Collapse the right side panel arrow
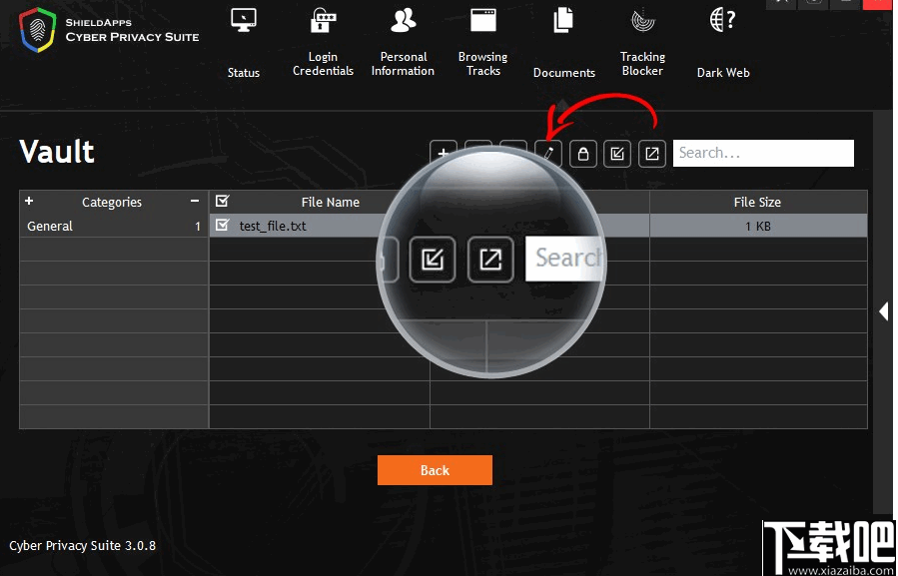 tap(885, 310)
